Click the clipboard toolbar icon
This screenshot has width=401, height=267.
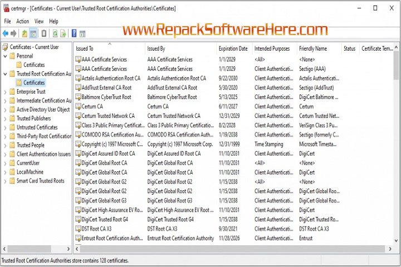(x=44, y=33)
